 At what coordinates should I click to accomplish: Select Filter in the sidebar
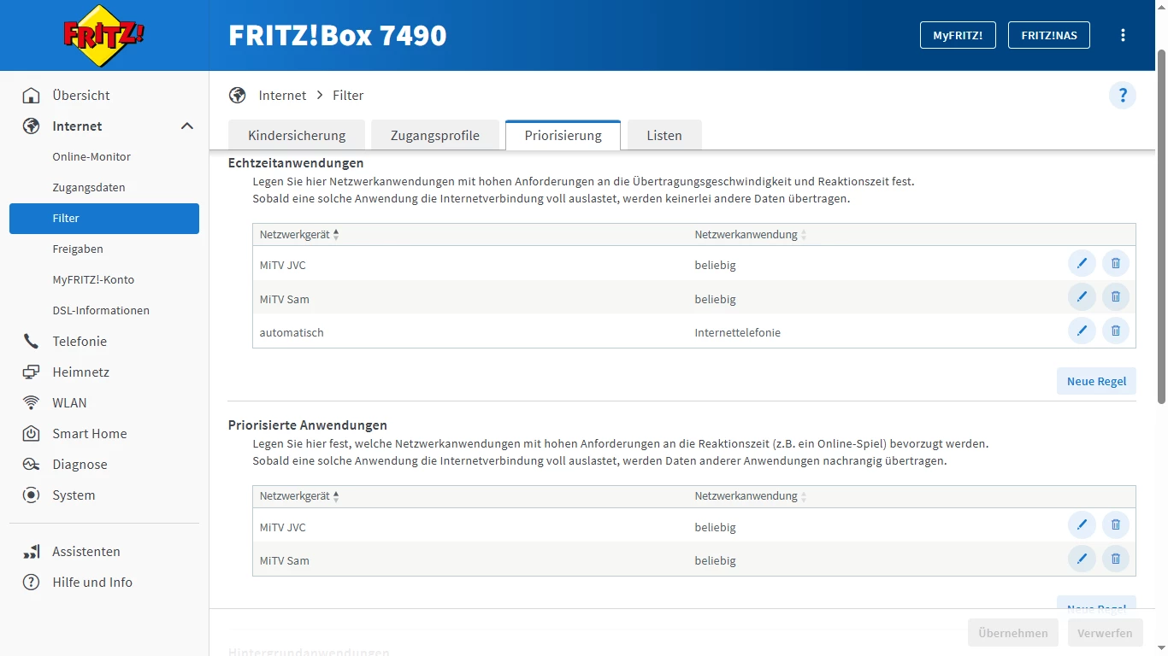coord(104,218)
